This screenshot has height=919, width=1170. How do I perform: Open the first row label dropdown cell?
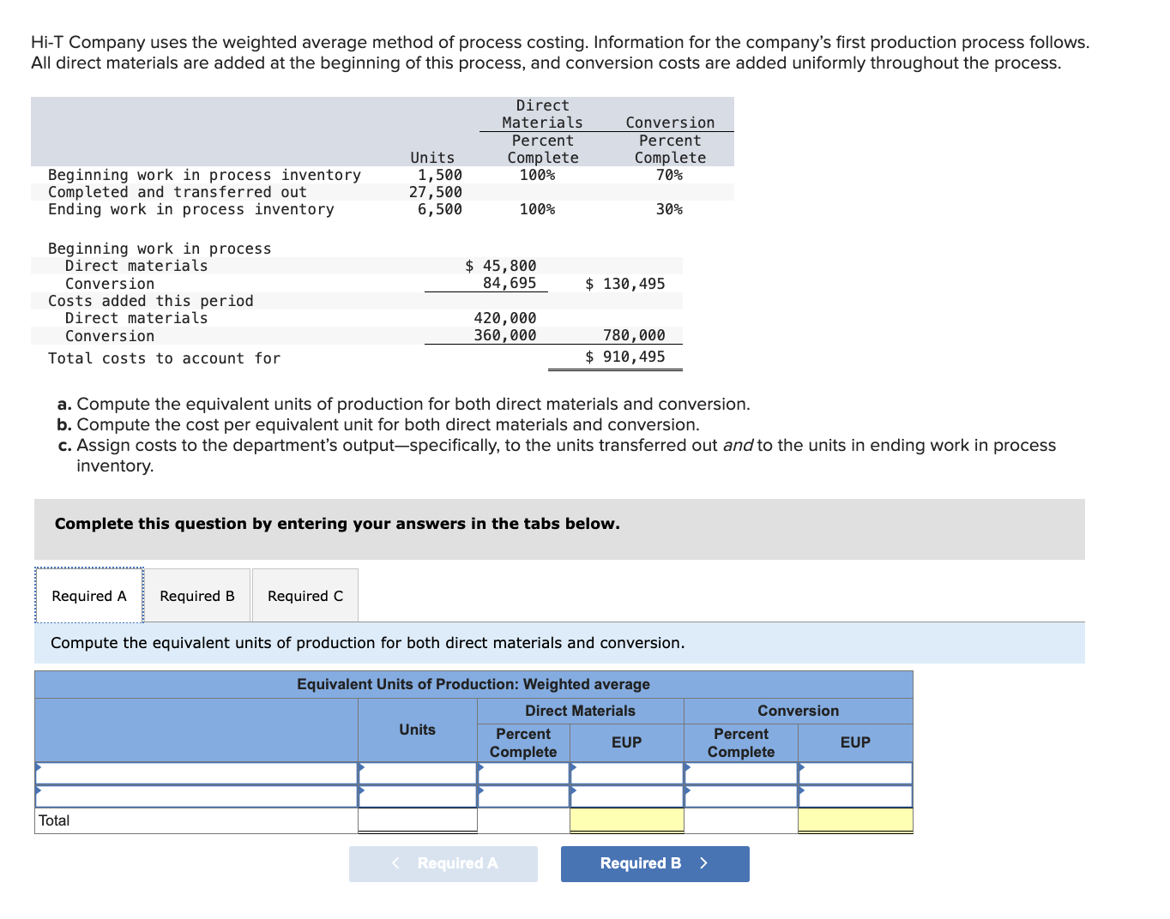tap(196, 772)
